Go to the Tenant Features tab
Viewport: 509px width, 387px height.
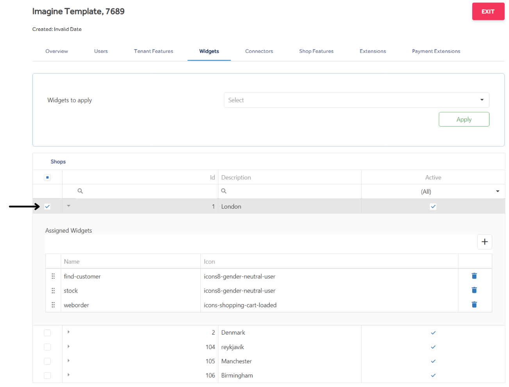click(x=154, y=51)
